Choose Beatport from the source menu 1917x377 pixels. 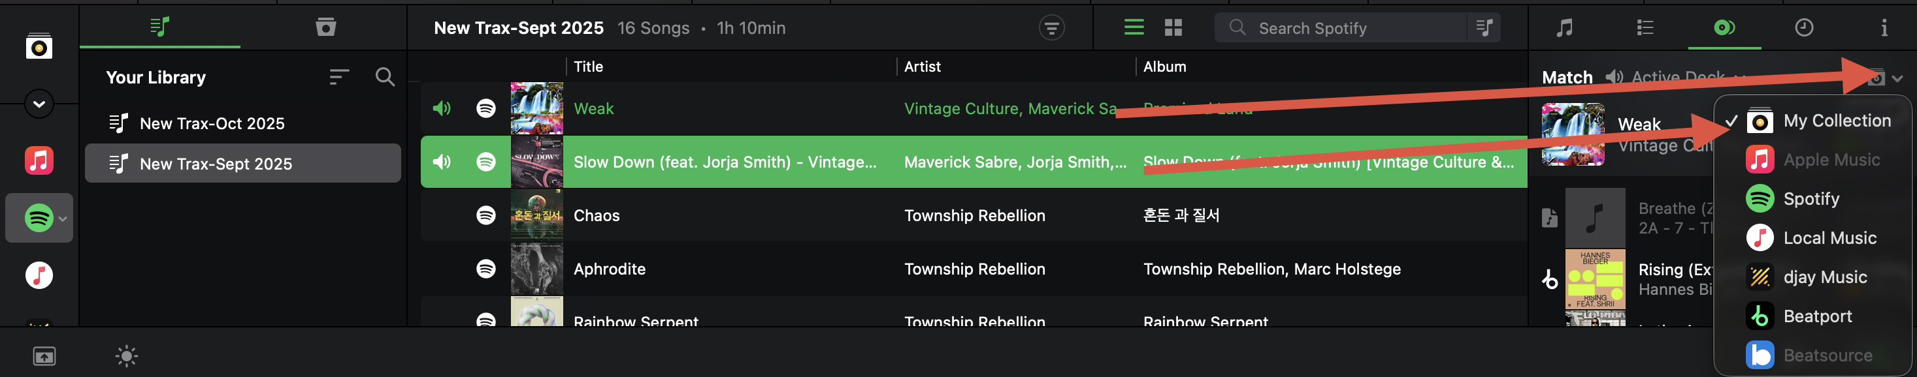coord(1816,316)
